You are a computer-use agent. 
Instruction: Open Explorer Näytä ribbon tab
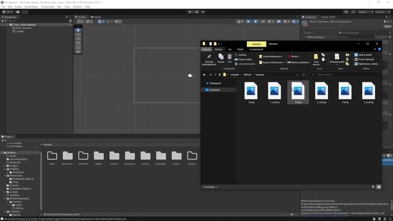pyautogui.click(x=240, y=49)
